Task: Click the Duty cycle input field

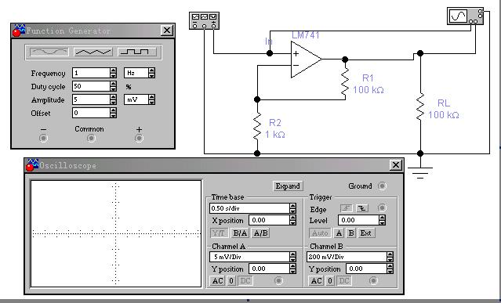Action: (91, 86)
